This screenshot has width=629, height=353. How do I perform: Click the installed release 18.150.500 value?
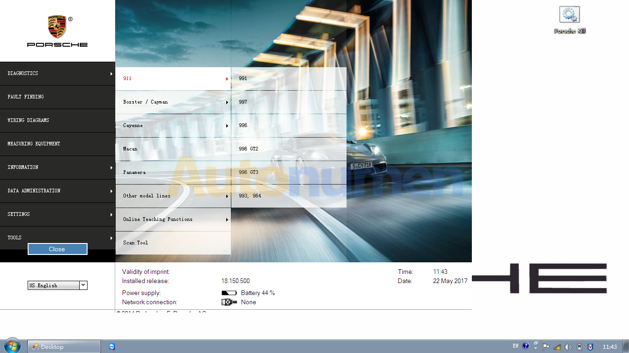235,281
